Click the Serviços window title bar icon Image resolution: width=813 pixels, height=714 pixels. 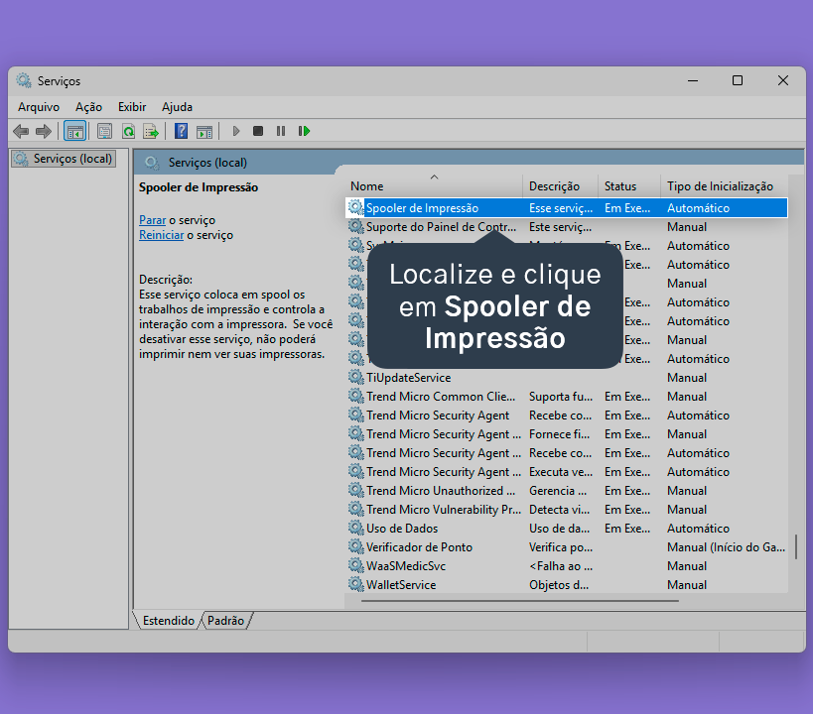pyautogui.click(x=24, y=80)
